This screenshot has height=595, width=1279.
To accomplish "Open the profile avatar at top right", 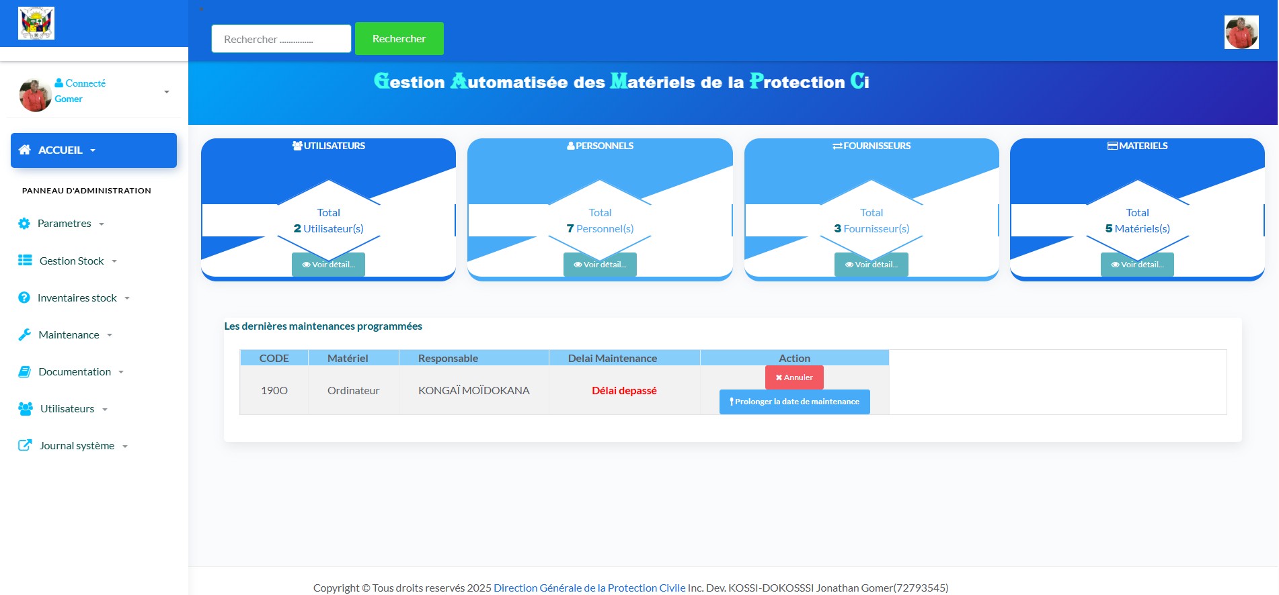I will [1241, 32].
